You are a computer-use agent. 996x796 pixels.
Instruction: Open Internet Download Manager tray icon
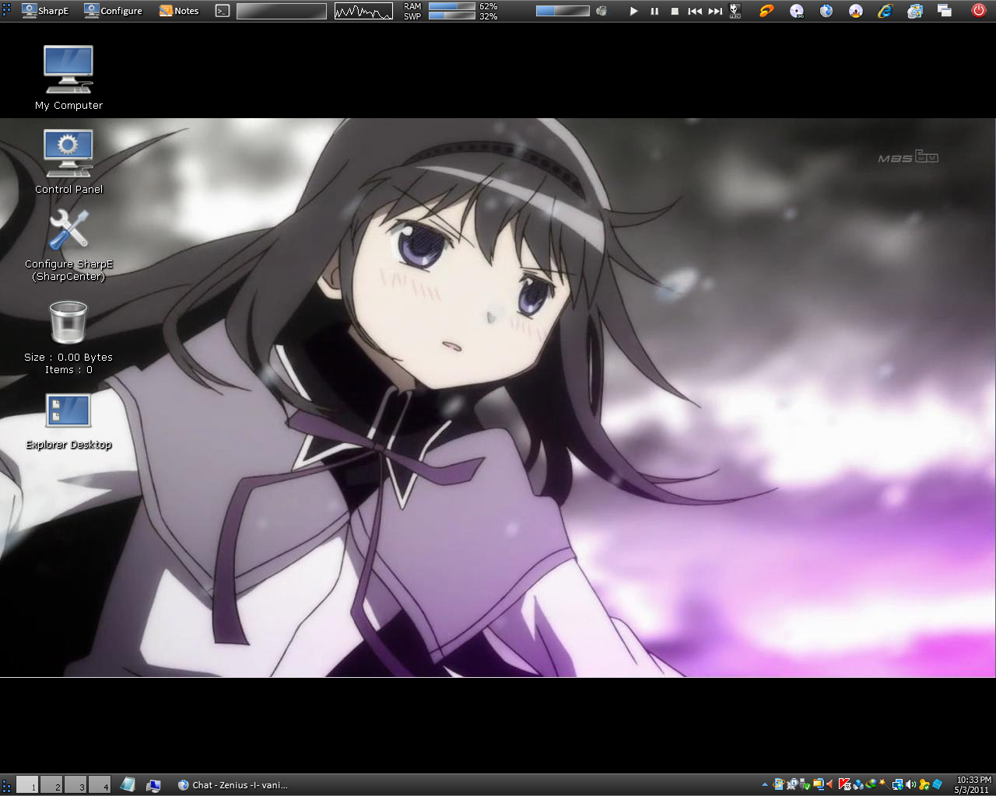tap(871, 785)
